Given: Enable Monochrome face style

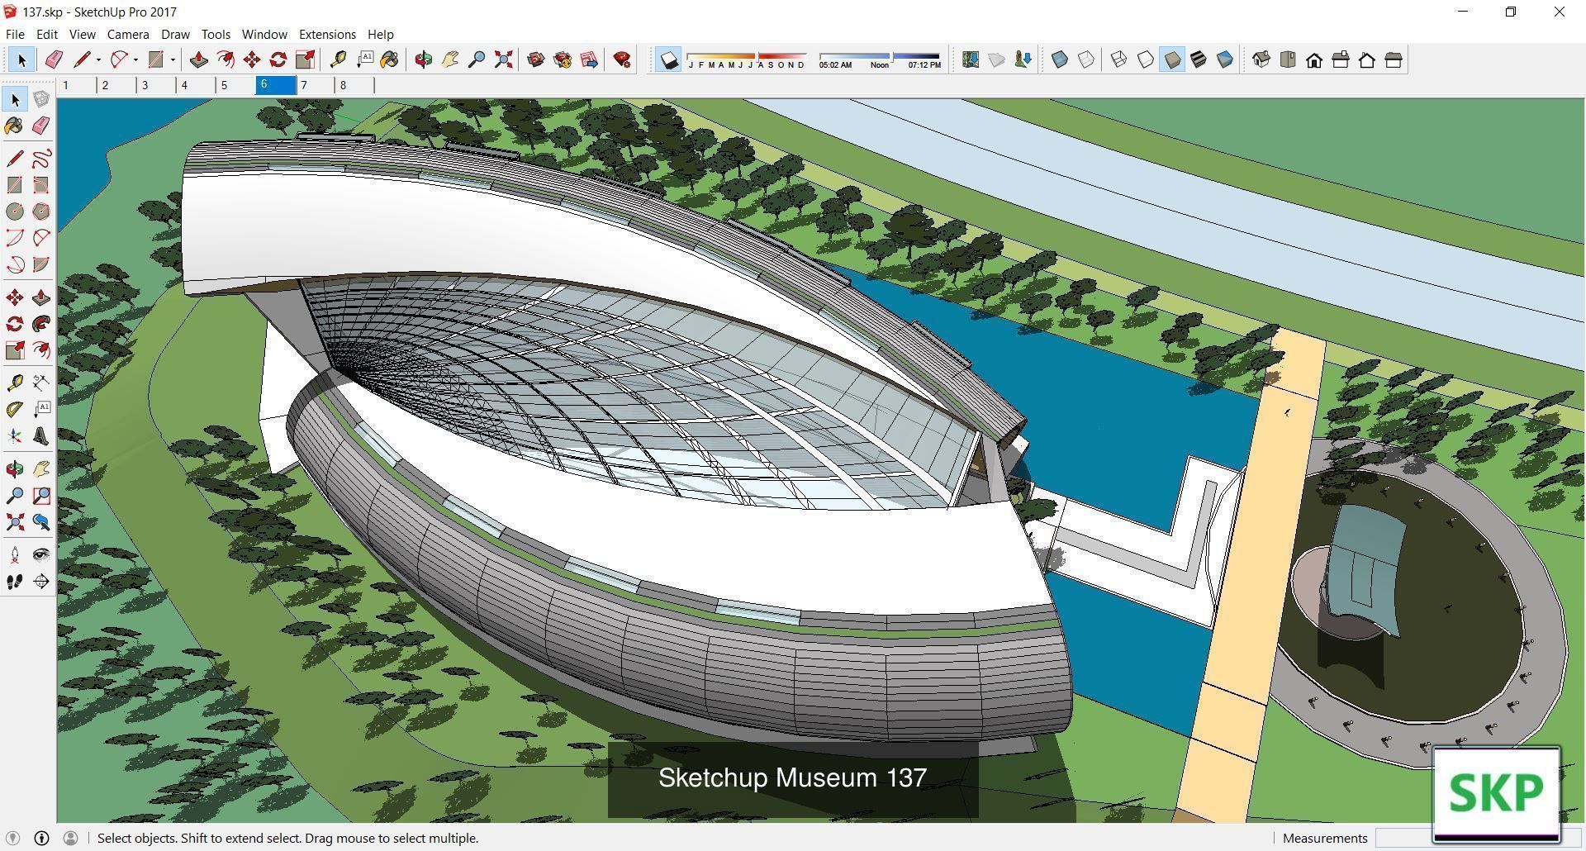Looking at the screenshot, I should pos(1225,59).
